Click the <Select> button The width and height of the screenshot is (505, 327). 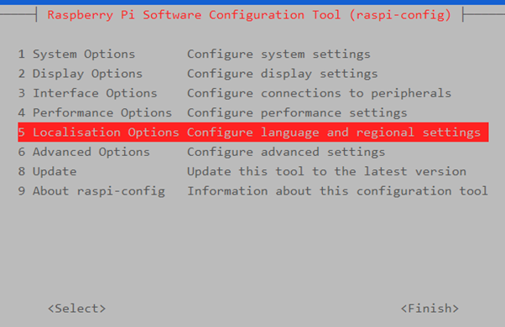pyautogui.click(x=76, y=309)
